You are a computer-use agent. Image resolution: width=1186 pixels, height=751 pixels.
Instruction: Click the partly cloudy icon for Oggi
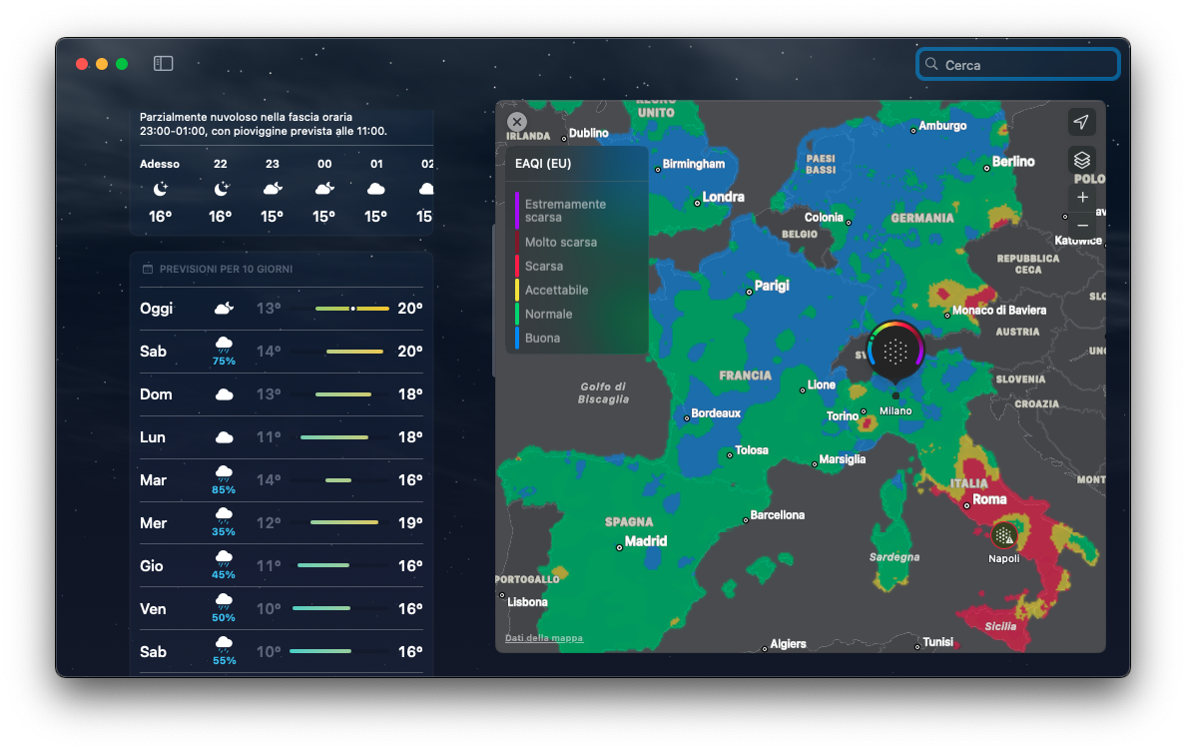coord(224,308)
